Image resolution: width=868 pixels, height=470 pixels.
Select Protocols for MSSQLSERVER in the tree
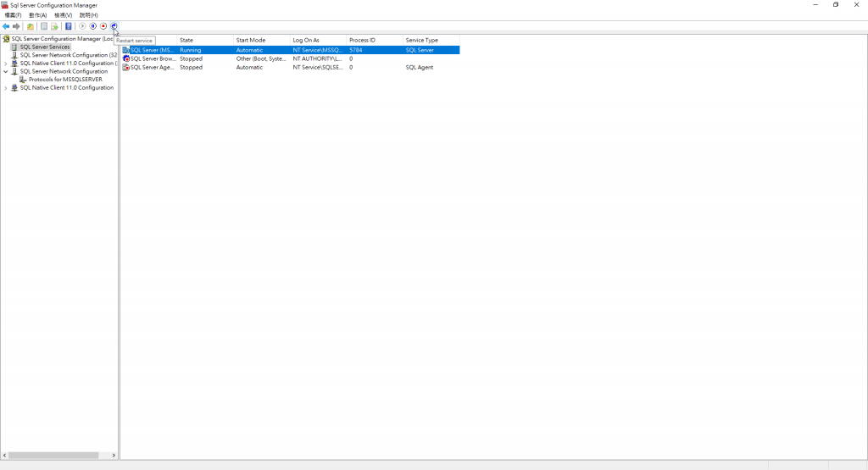65,80
